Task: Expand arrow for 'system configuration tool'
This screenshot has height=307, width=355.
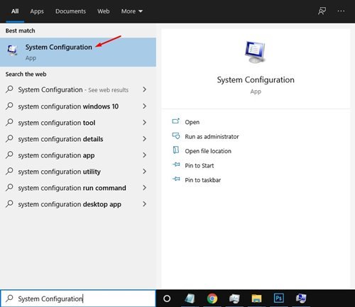Action: (144, 123)
